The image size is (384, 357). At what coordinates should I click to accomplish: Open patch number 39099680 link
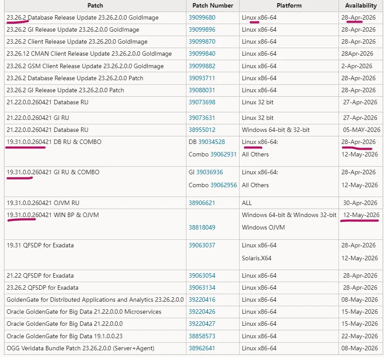202,18
